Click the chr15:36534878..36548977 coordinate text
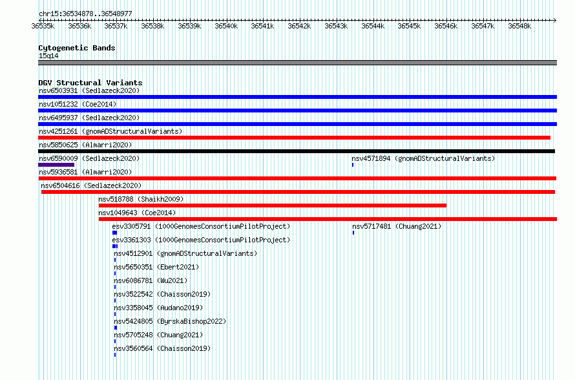 pos(85,14)
